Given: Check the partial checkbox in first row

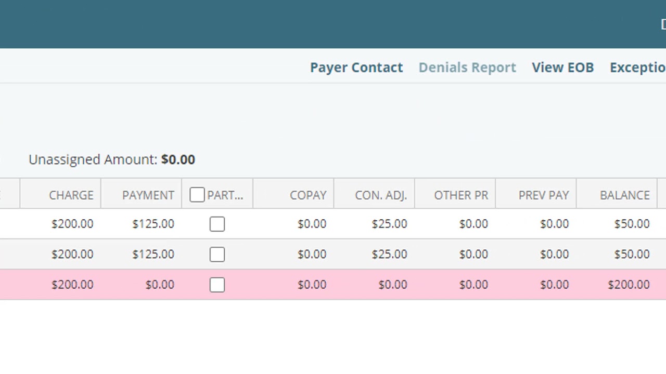Looking at the screenshot, I should [x=217, y=224].
